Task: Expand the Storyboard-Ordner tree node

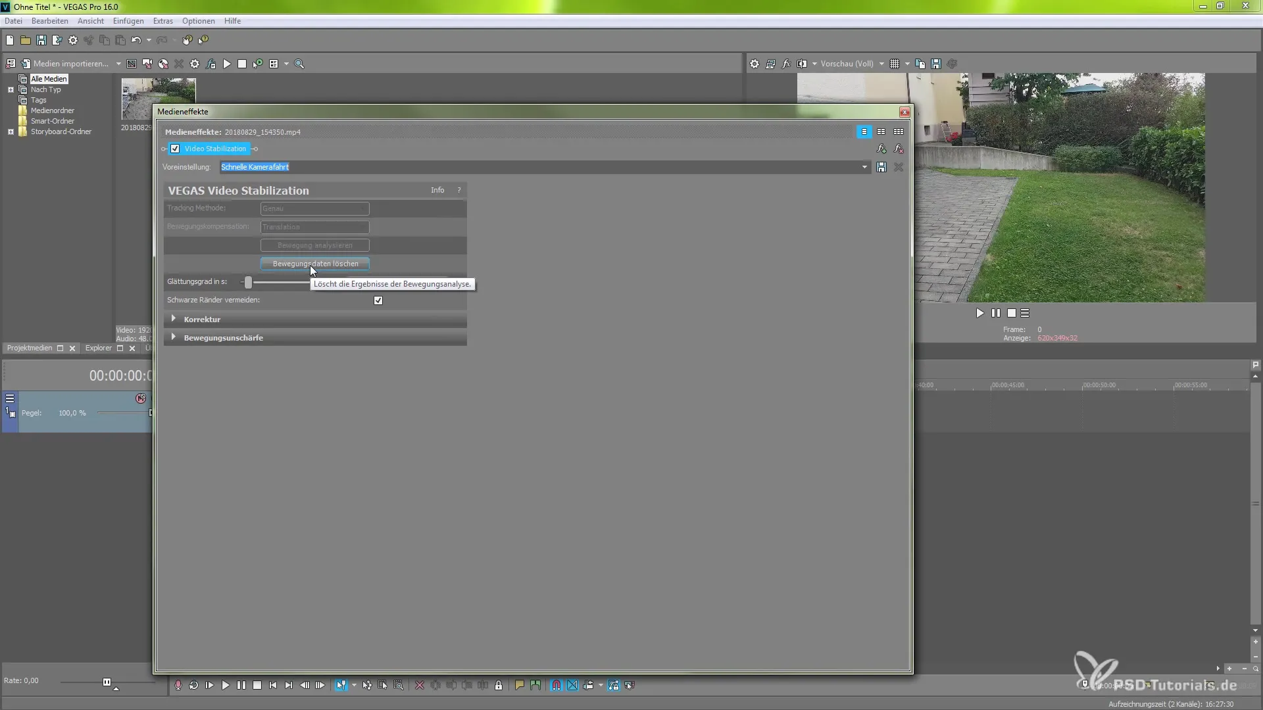Action: (11, 131)
